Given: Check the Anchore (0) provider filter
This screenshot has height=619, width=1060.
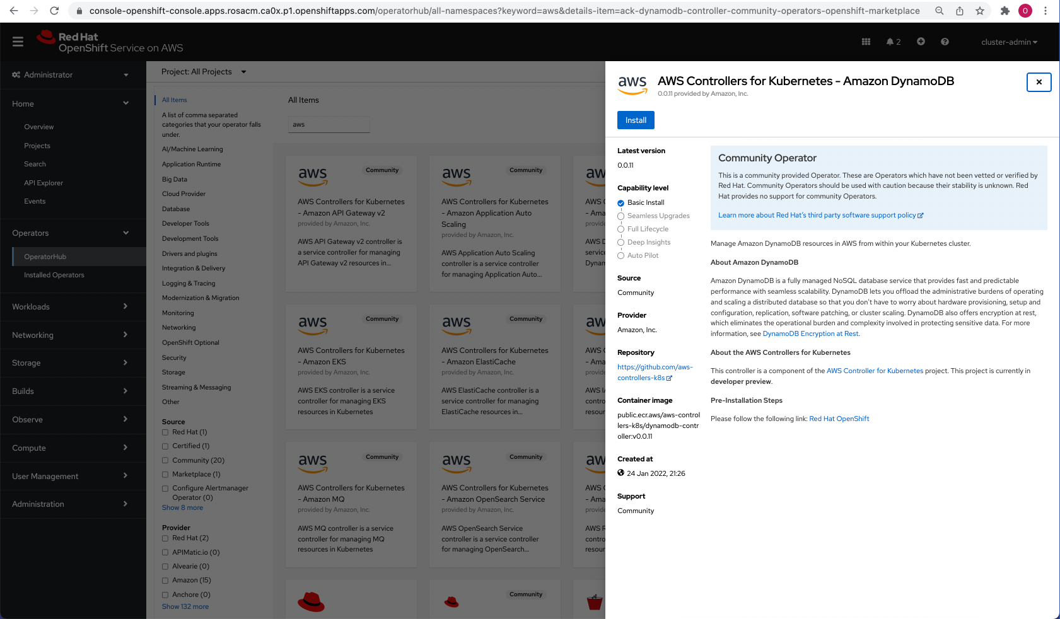Looking at the screenshot, I should [165, 595].
